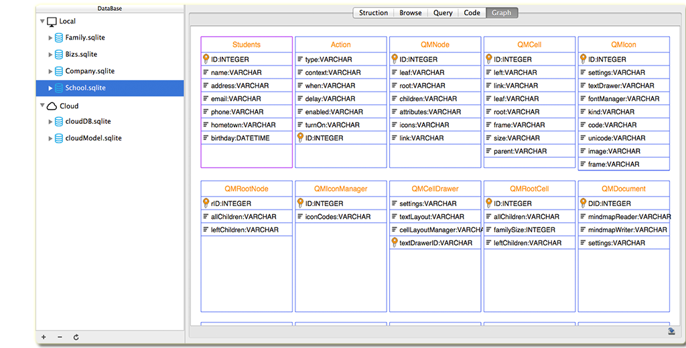686x348 pixels.
Task: Click the refresh database list icon
Action: coord(76,337)
